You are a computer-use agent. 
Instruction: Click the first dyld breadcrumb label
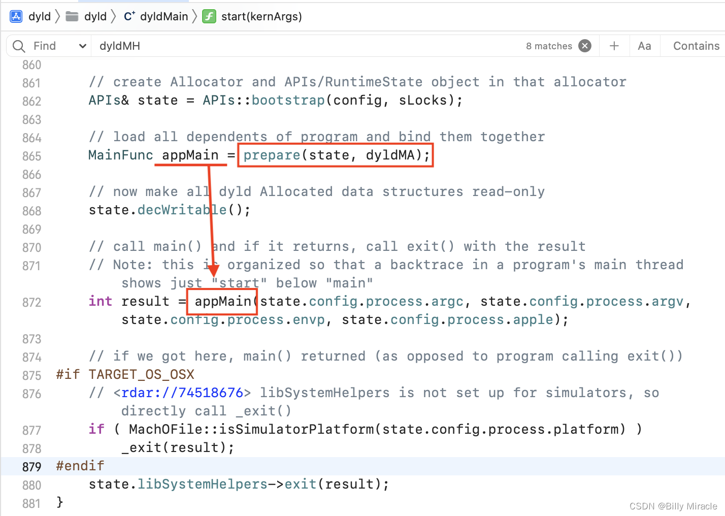pos(40,17)
